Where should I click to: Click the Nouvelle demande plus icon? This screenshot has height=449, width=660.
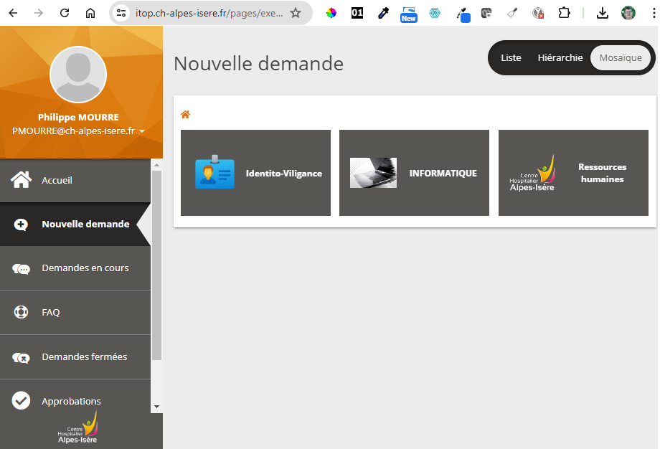click(22, 225)
